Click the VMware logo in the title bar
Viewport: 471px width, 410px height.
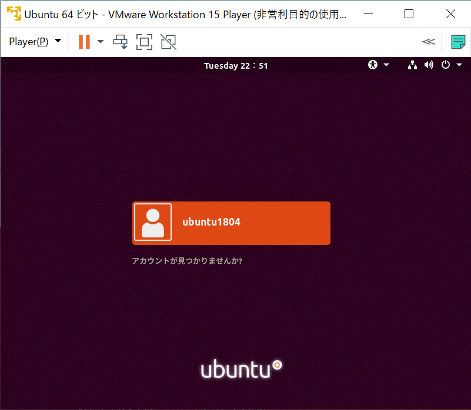point(14,14)
